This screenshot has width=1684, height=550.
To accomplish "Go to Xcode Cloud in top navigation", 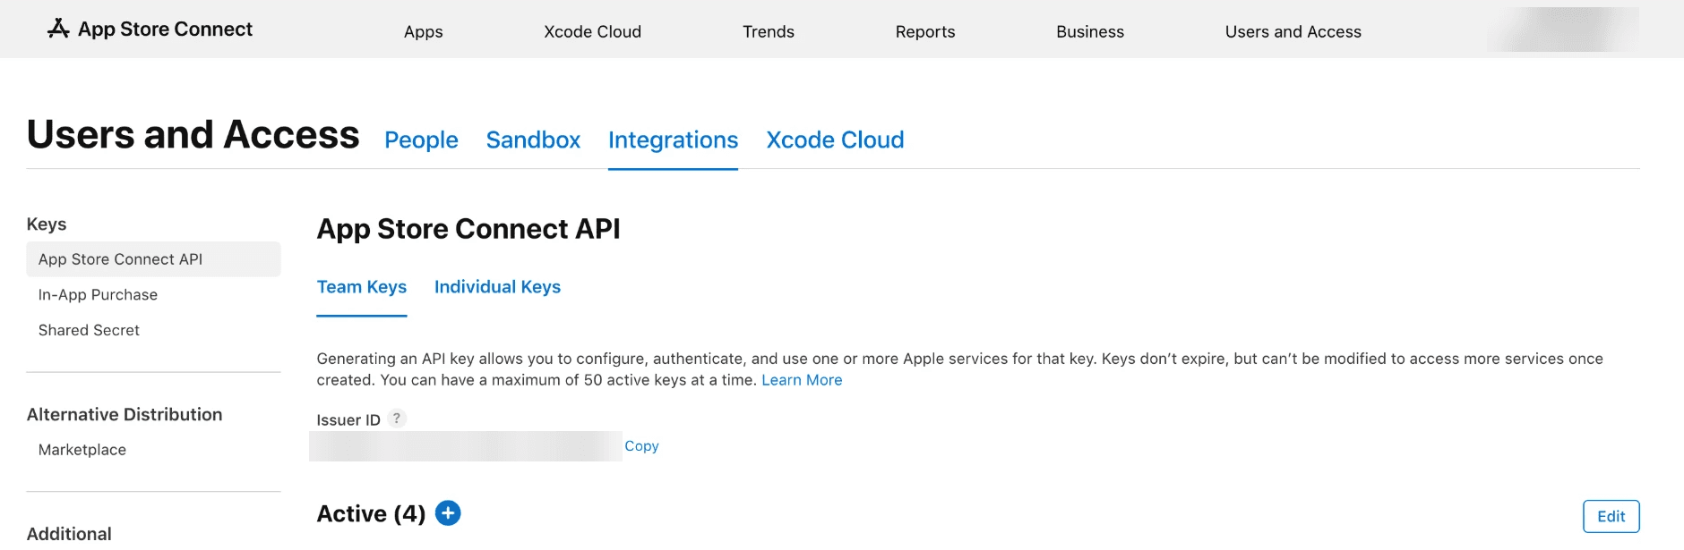I will click(592, 32).
